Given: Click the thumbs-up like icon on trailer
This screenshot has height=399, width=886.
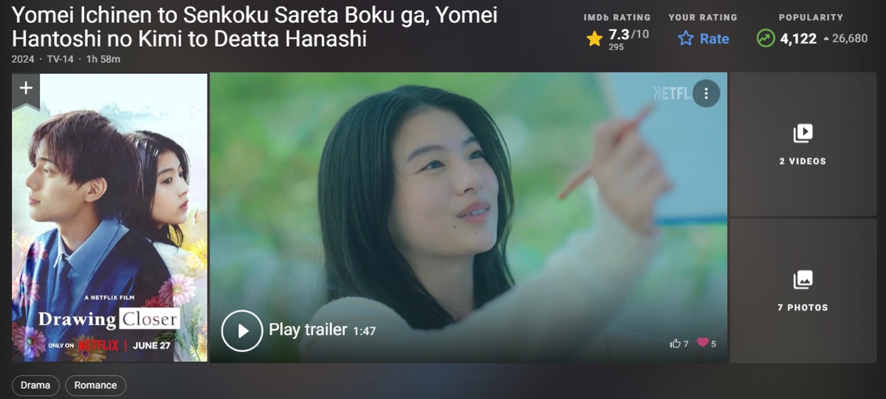Looking at the screenshot, I should (x=675, y=344).
